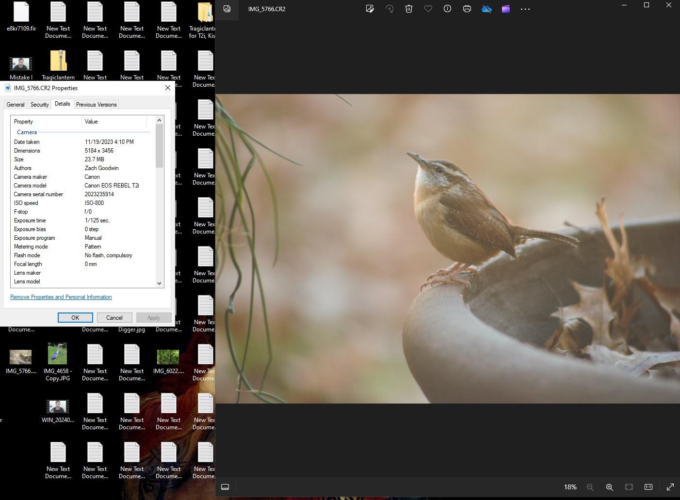The height and width of the screenshot is (500, 680).
Task: Open the See more ellipsis menu in Photos
Action: coord(525,9)
